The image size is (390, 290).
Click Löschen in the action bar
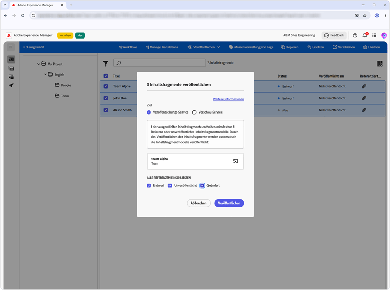[371, 47]
